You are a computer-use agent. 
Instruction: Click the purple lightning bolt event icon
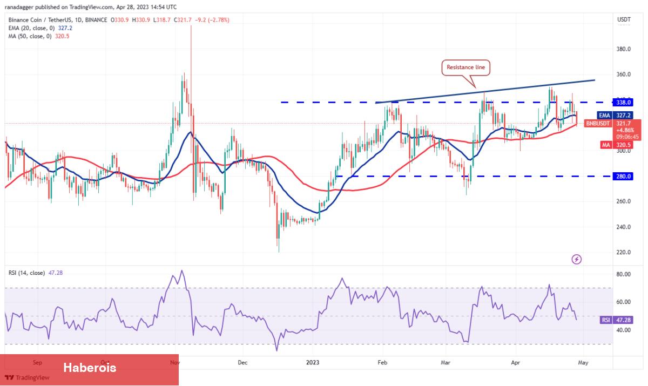click(x=576, y=259)
